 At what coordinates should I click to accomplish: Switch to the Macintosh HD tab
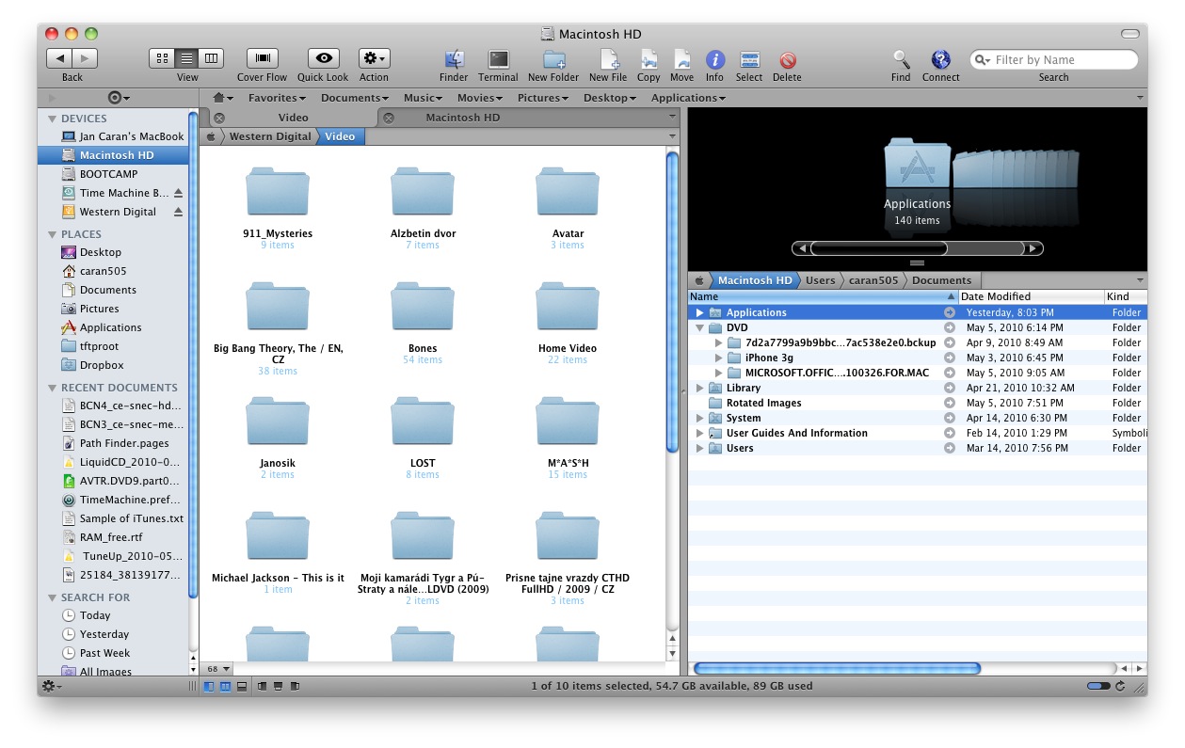pyautogui.click(x=462, y=118)
